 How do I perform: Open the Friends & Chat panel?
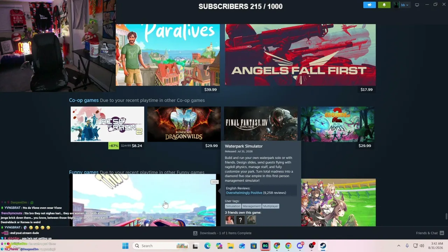pyautogui.click(x=427, y=233)
